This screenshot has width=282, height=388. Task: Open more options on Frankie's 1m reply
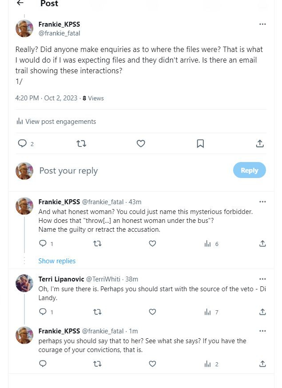tap(262, 331)
